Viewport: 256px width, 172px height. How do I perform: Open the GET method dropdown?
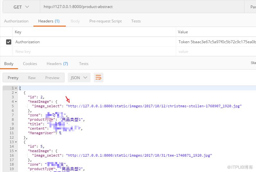[21, 7]
